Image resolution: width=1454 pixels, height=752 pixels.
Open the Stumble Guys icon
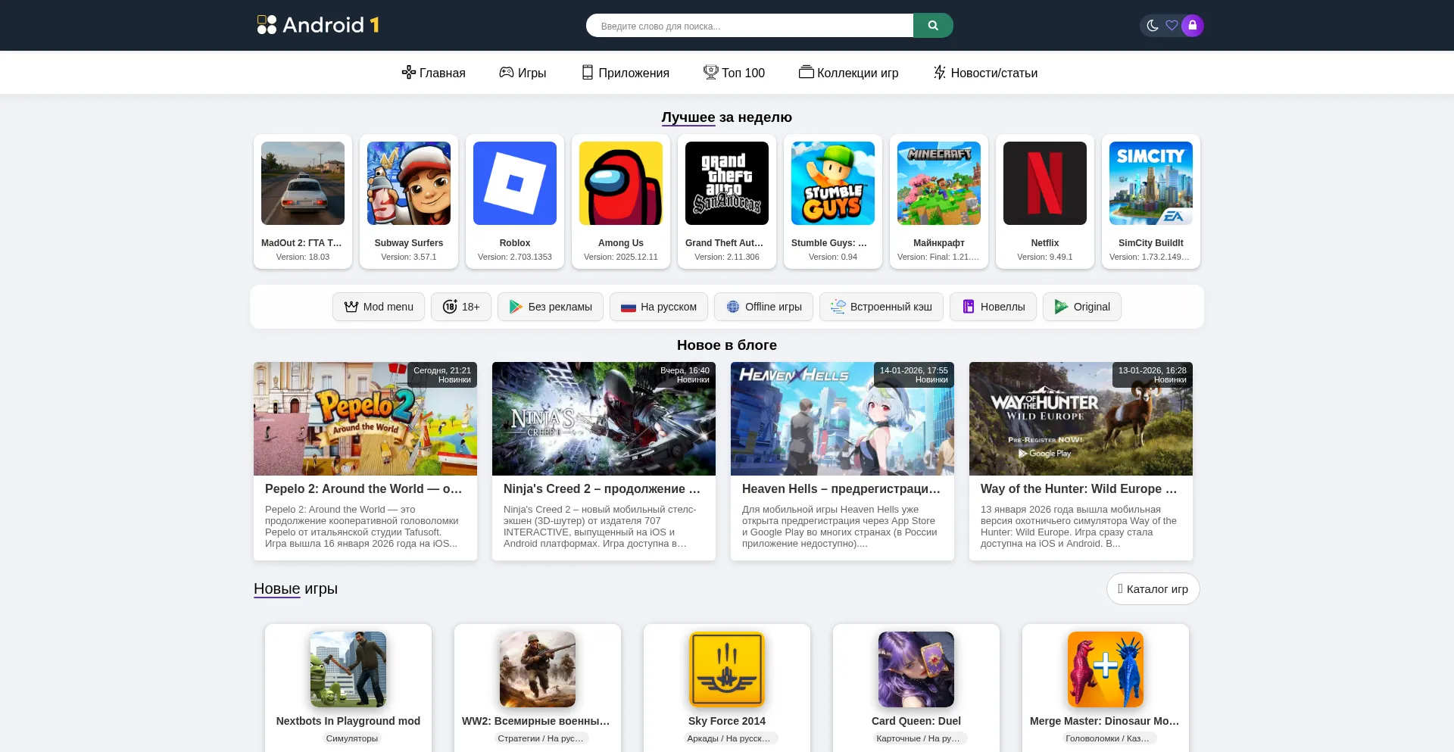click(833, 183)
